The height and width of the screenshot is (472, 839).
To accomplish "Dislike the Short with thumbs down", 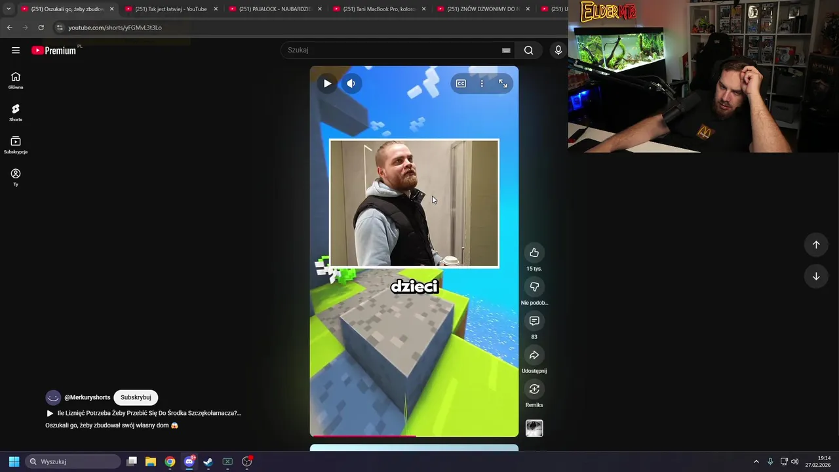I will click(534, 286).
